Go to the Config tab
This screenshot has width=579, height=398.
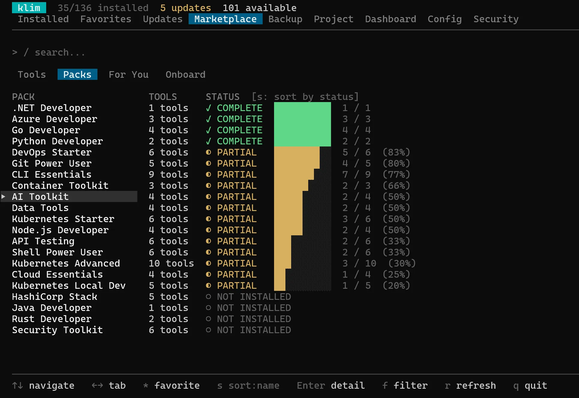point(445,19)
